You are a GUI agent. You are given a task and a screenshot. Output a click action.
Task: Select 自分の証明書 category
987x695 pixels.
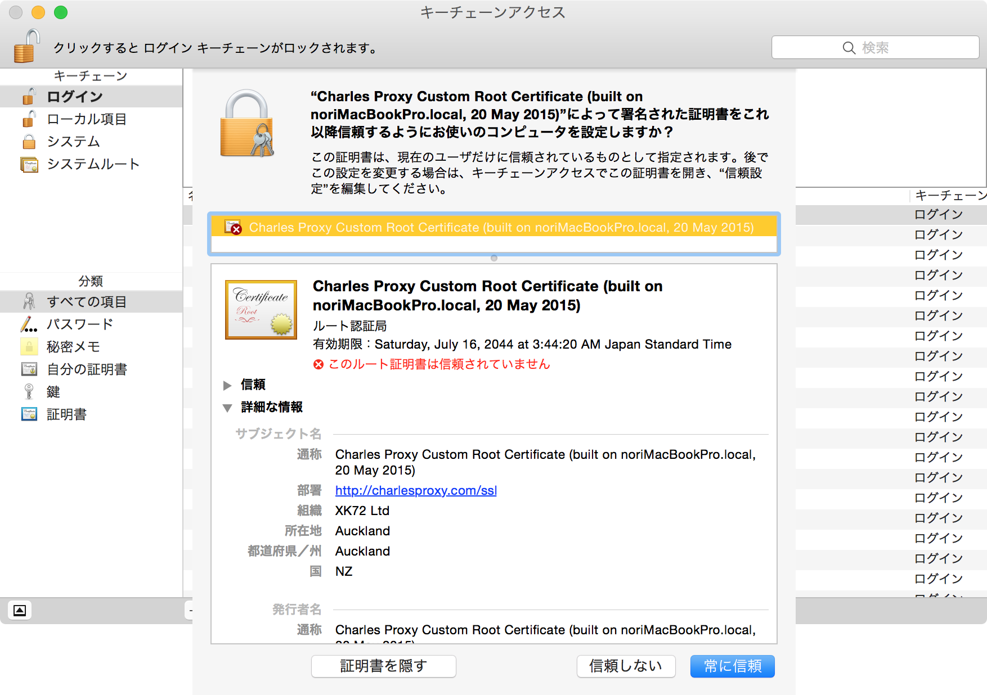(91, 369)
